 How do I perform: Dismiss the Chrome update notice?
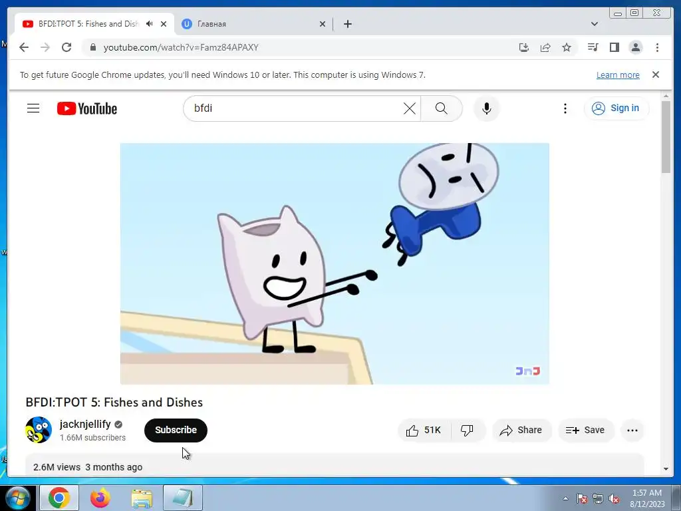click(656, 75)
